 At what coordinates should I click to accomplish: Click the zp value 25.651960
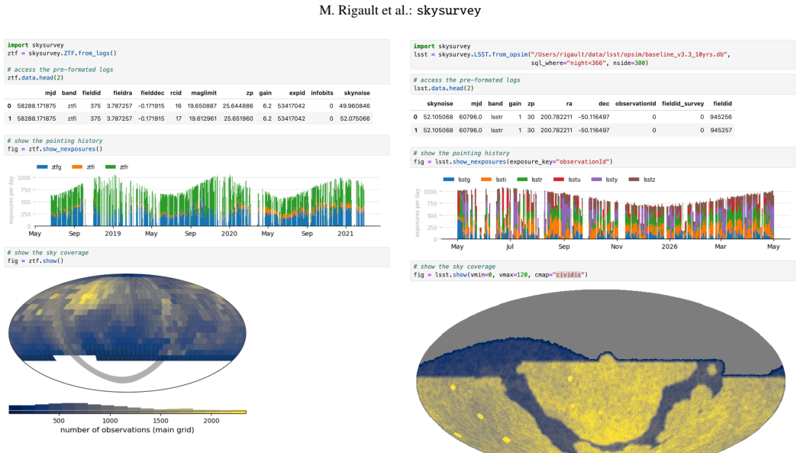click(237, 118)
